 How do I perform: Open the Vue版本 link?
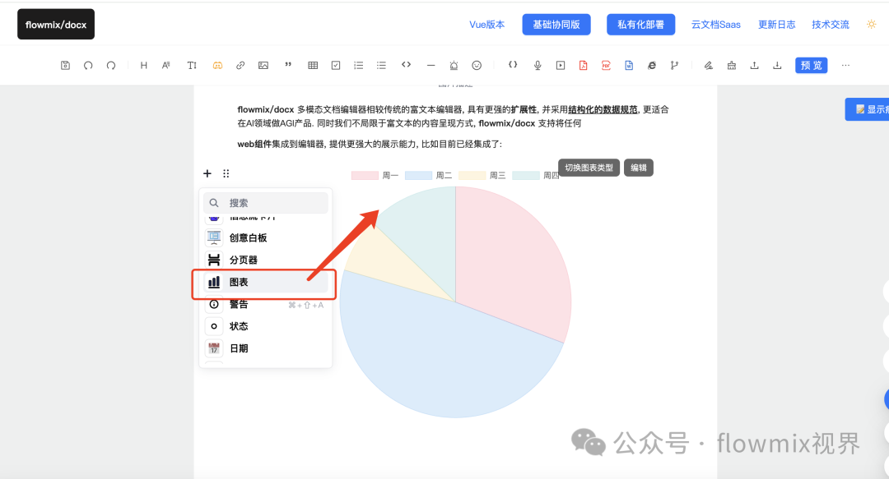[x=487, y=25]
